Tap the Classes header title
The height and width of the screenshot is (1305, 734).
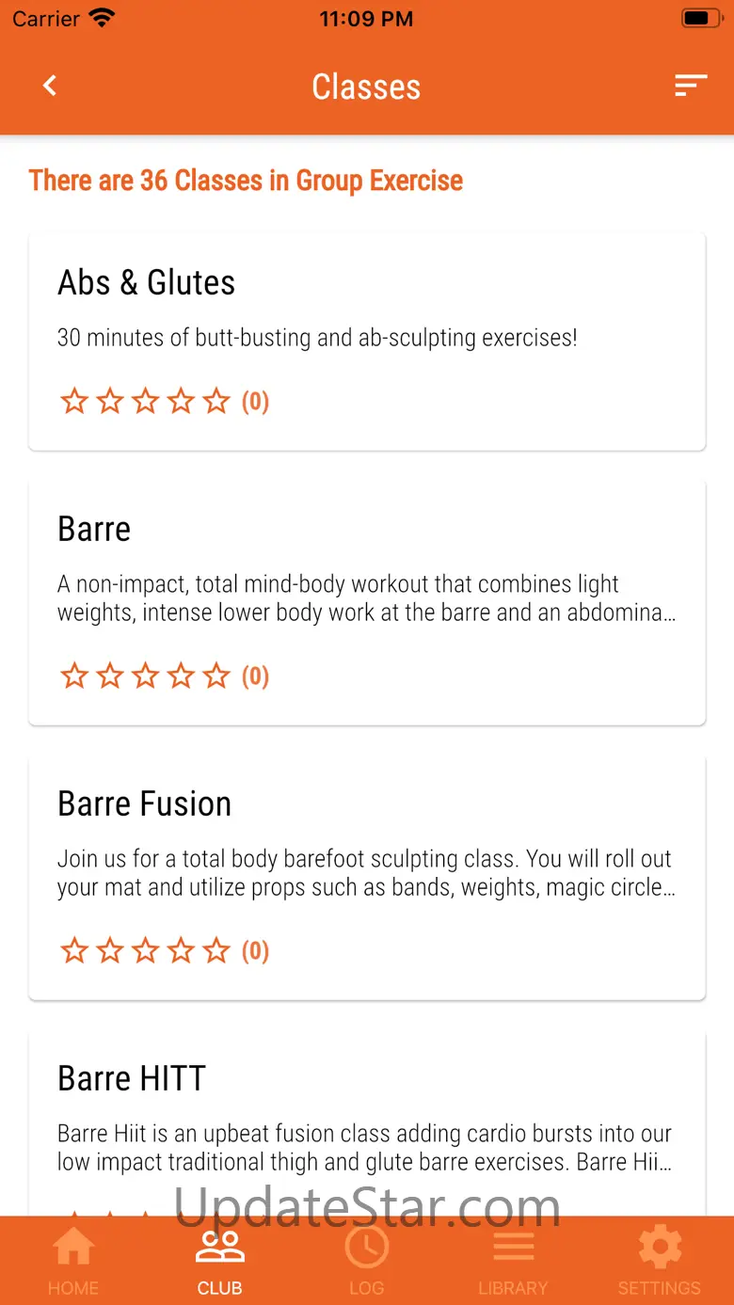point(366,87)
